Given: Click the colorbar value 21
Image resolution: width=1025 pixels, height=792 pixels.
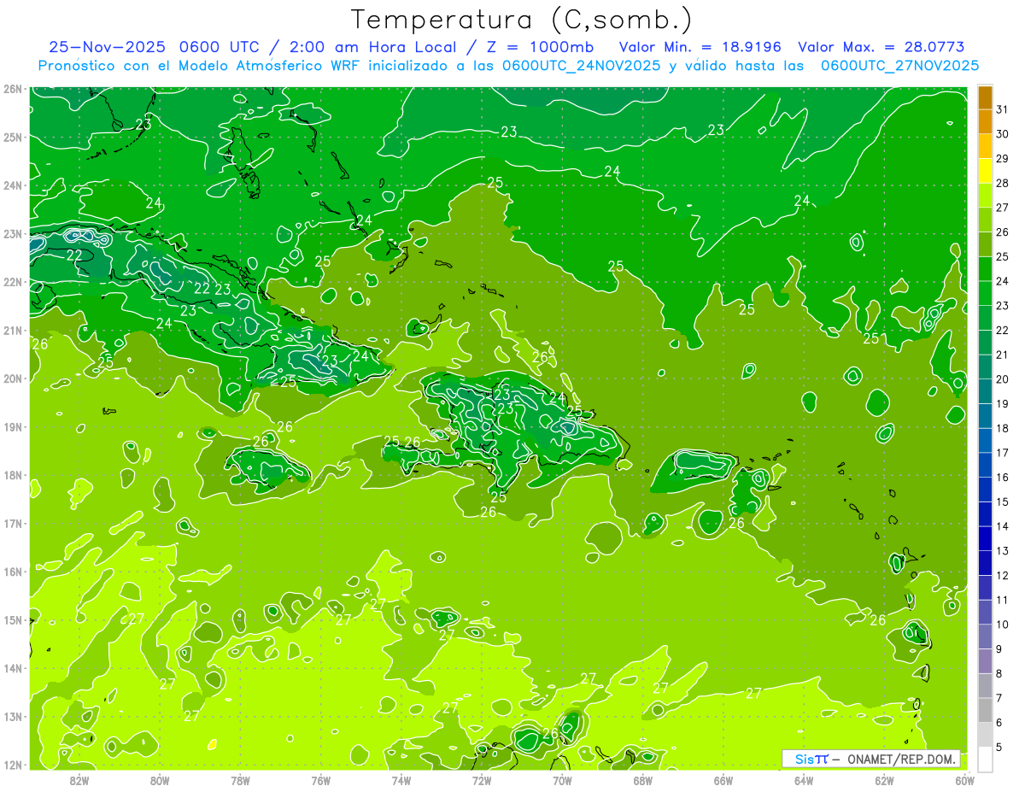Looking at the screenshot, I should (x=1004, y=355).
